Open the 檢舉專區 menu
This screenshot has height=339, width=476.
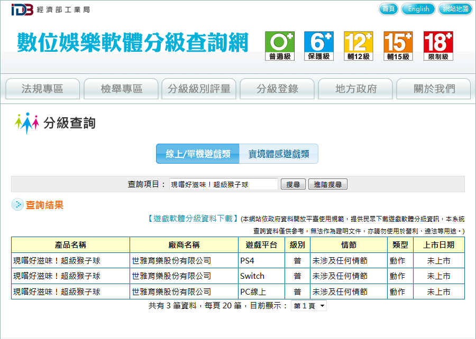click(x=121, y=89)
